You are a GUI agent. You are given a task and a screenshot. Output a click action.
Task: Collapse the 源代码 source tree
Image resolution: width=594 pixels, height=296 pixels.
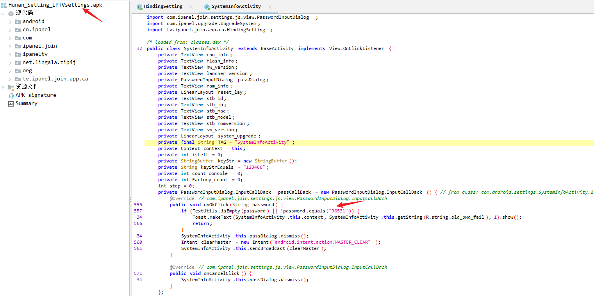coord(3,13)
